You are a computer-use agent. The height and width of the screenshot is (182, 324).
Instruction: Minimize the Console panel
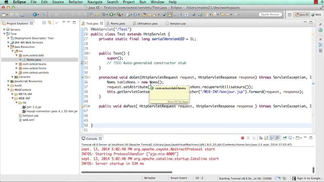tap(305, 137)
